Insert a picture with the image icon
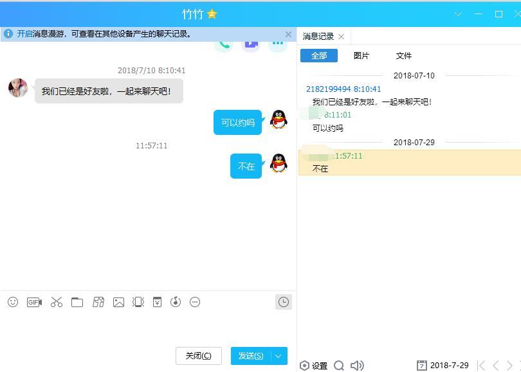The height and width of the screenshot is (372, 521). [118, 302]
